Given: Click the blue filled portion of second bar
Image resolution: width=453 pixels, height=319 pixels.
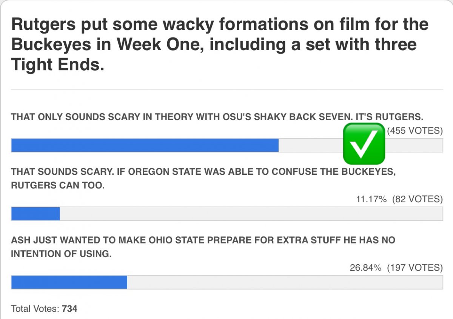Looking at the screenshot, I should click(35, 214).
